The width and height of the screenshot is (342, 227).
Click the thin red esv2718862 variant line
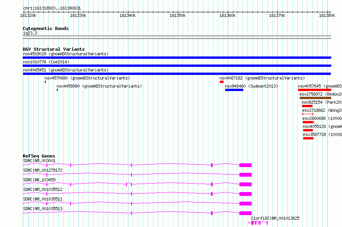tap(308, 114)
